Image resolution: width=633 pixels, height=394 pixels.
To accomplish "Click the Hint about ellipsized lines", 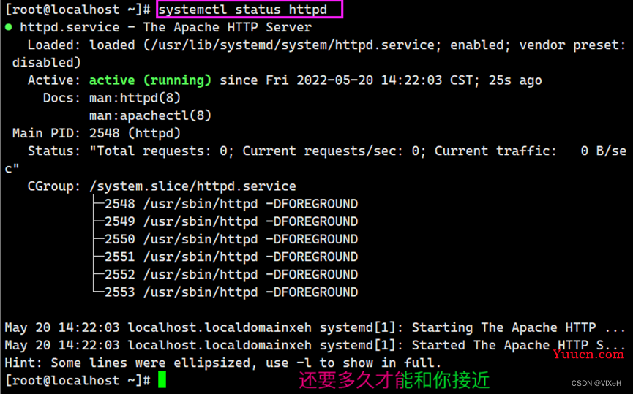I will 222,363.
